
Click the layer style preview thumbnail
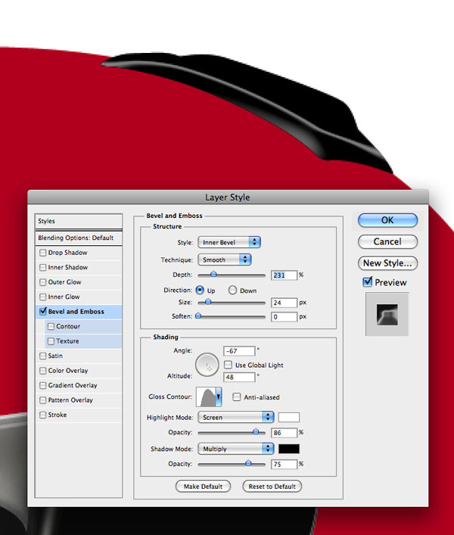[387, 314]
